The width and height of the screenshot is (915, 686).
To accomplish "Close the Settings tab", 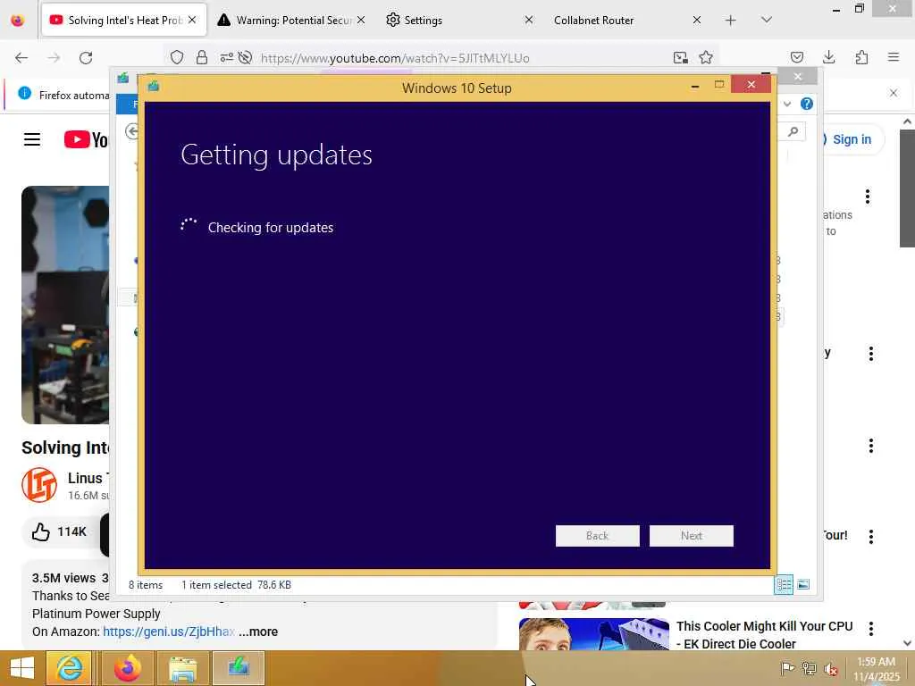I will click(529, 21).
